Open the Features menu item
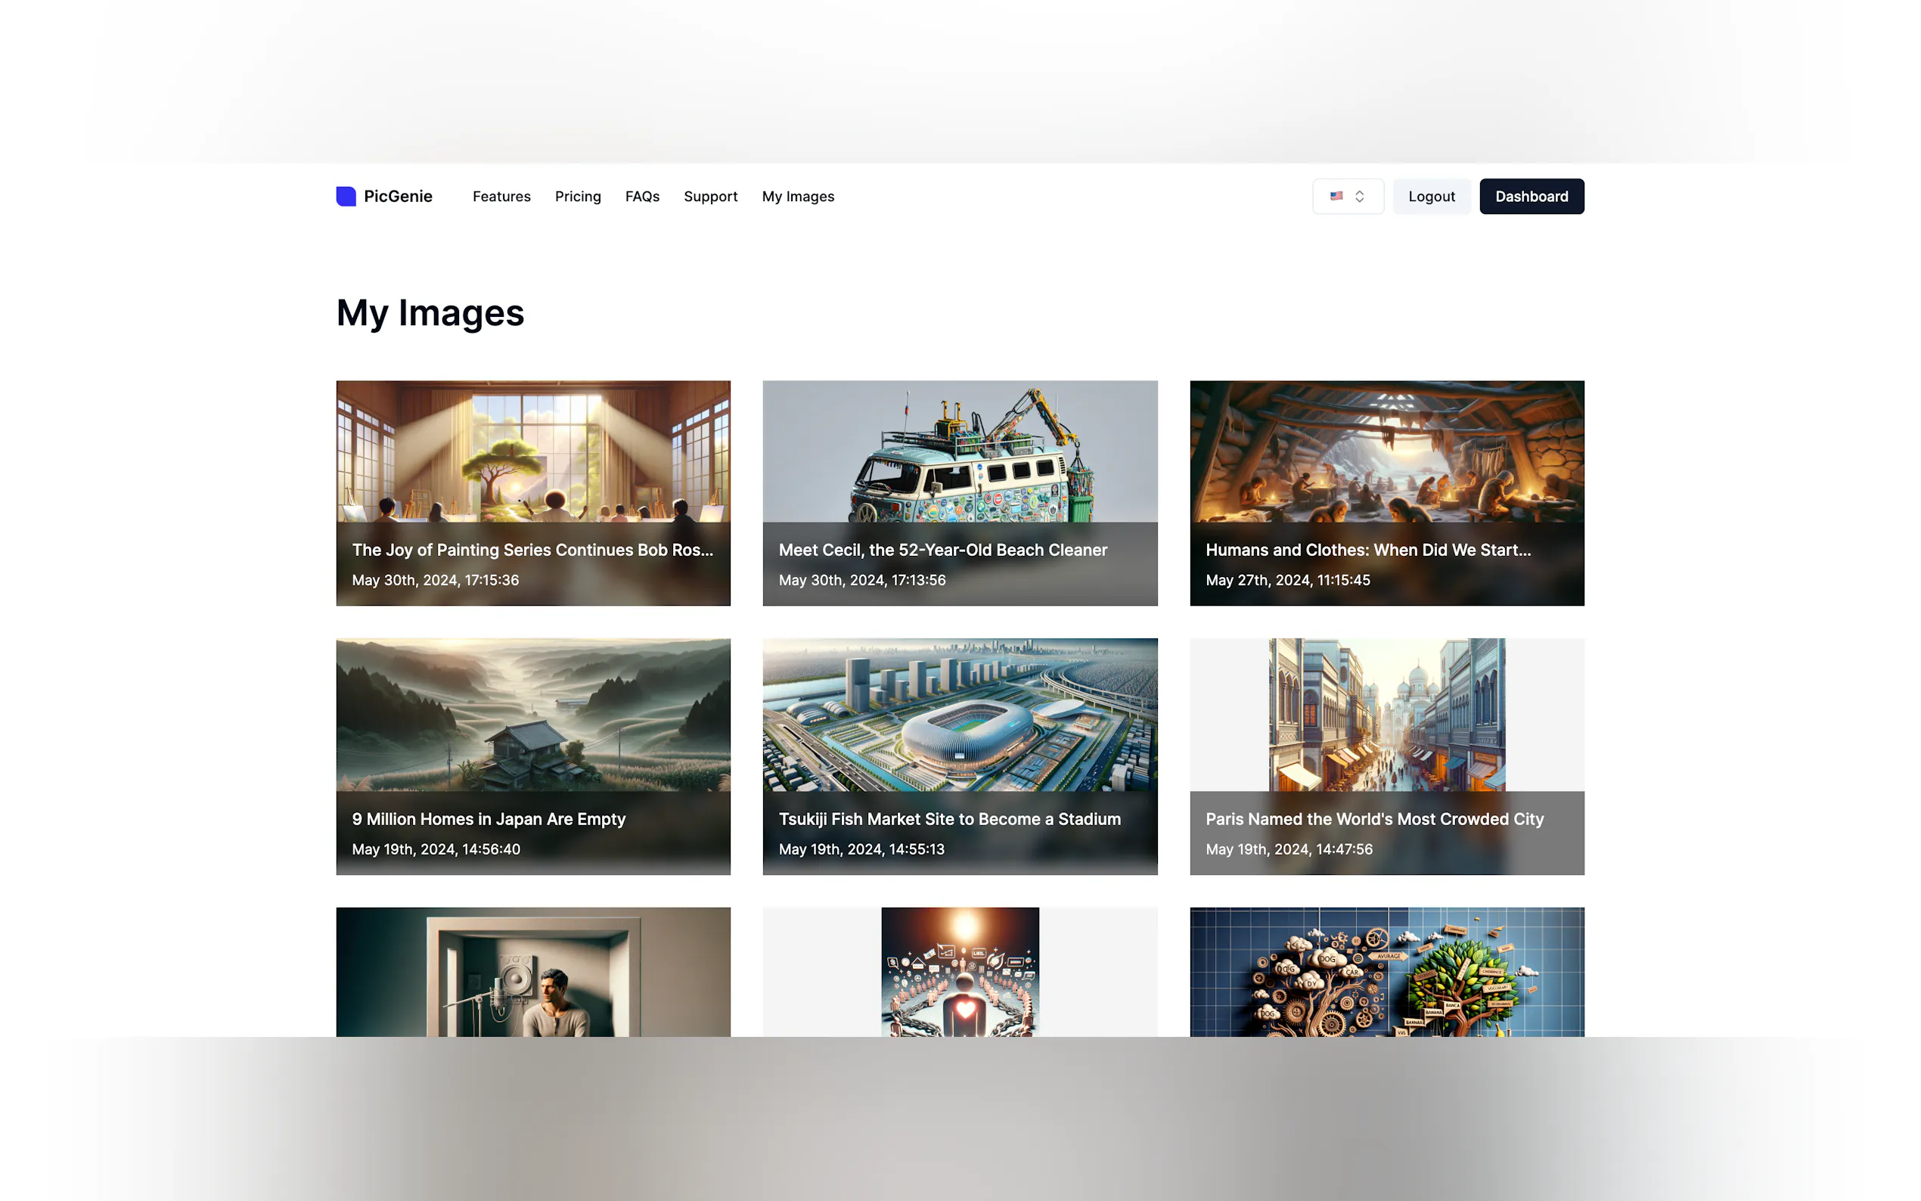Viewport: 1921px width, 1201px height. [501, 196]
